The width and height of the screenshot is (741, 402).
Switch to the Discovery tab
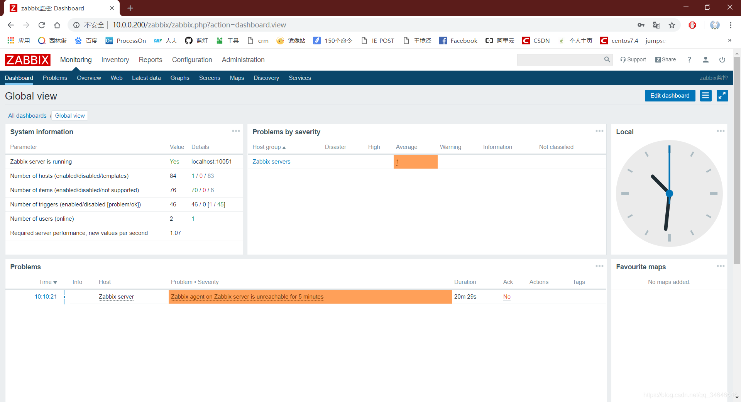[266, 78]
